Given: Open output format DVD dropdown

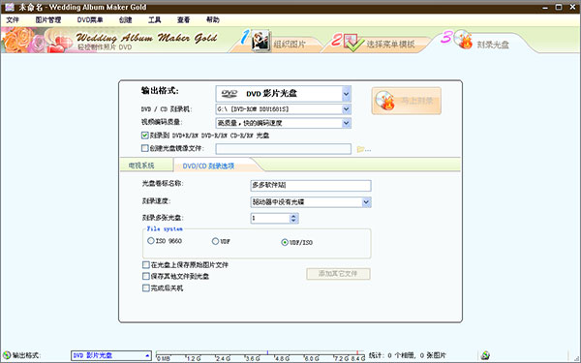Looking at the screenshot, I should click(346, 94).
